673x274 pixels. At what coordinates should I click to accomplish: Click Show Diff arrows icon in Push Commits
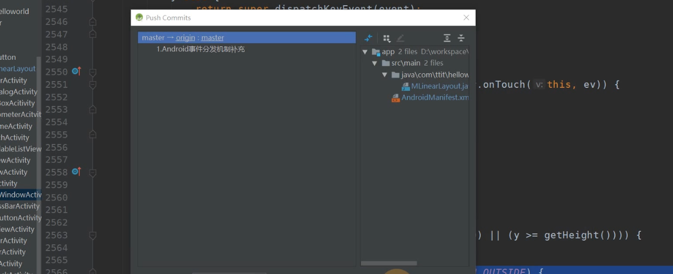[368, 38]
